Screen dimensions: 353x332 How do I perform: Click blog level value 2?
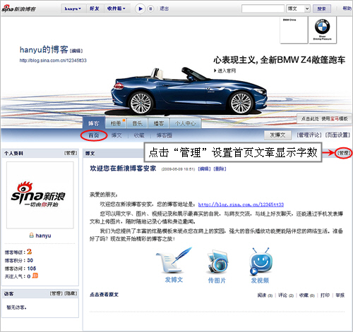coord(30,252)
